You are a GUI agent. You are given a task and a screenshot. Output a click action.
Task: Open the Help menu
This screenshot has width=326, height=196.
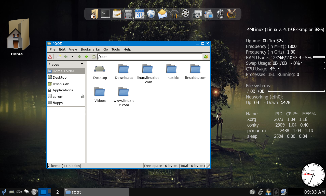(127, 49)
